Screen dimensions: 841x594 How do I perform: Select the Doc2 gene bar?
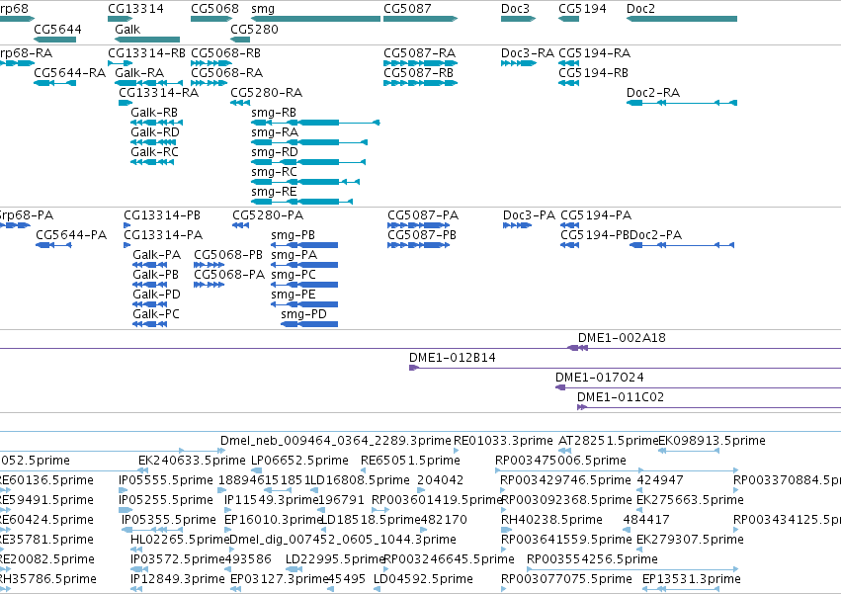pyautogui.click(x=682, y=19)
